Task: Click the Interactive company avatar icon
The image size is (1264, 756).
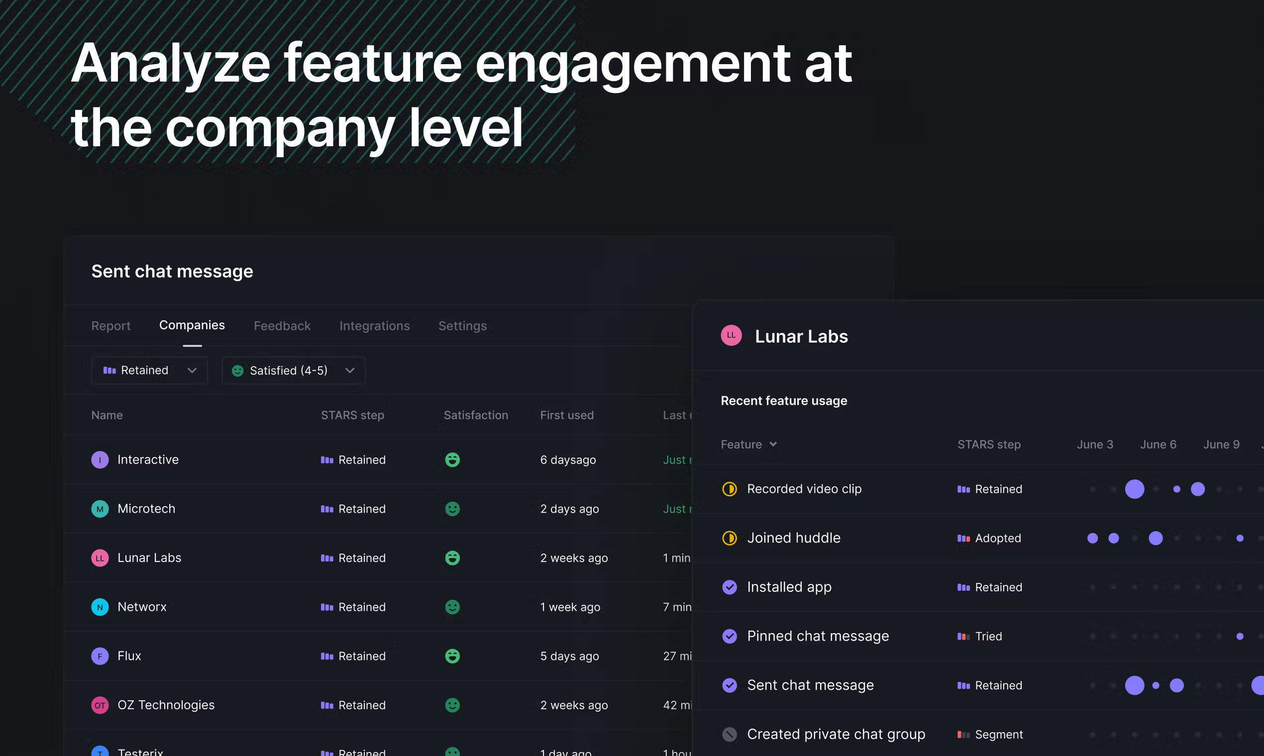Action: [x=100, y=460]
